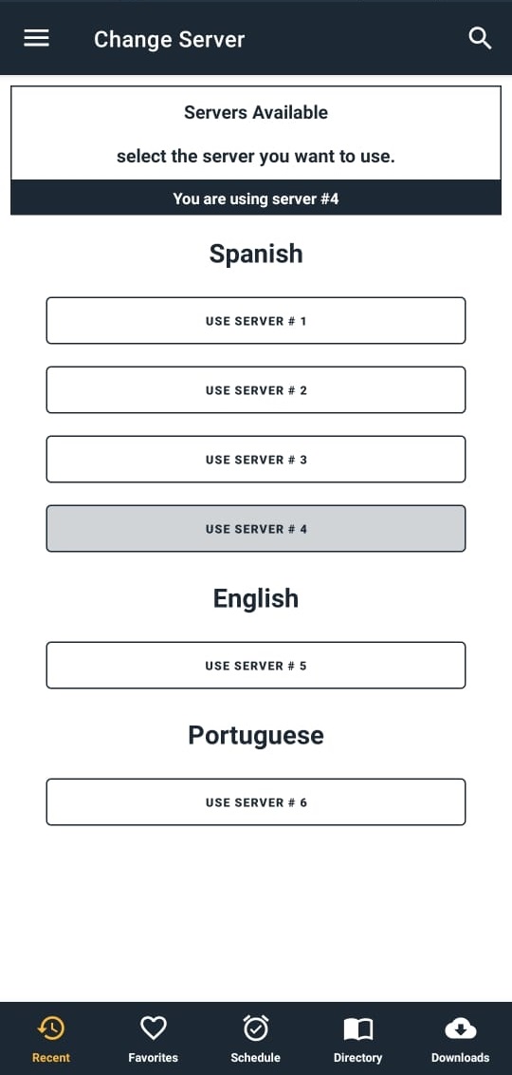Tap the highlighted Use Server # 4 button
This screenshot has width=512, height=1075.
(x=256, y=528)
